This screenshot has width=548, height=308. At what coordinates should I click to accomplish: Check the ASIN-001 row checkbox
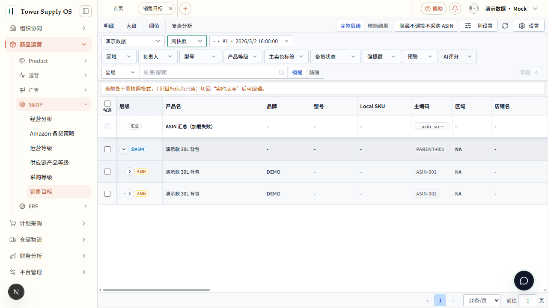(x=107, y=172)
